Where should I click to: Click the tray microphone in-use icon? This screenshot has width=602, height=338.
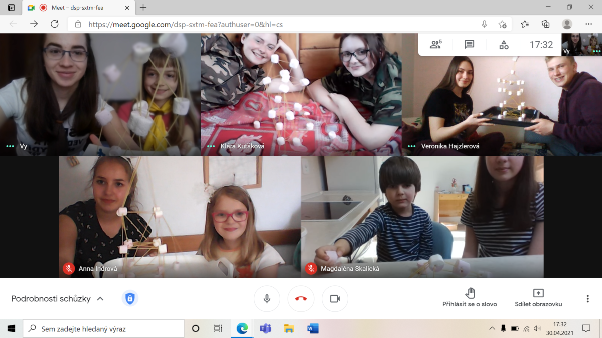(x=503, y=328)
